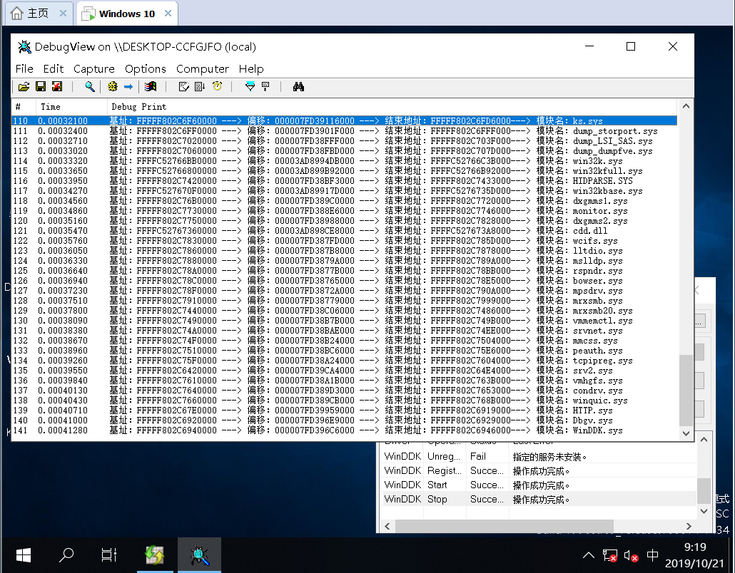This screenshot has width=735, height=573.
Task: Select the HTTP.sys row
Action: pyautogui.click(x=345, y=410)
